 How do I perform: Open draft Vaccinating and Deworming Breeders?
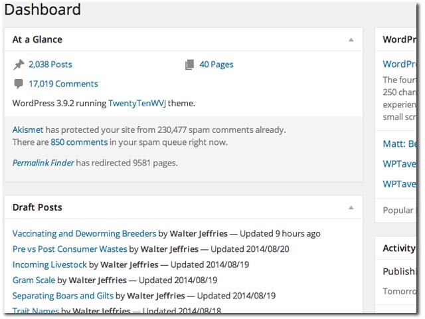(84, 233)
